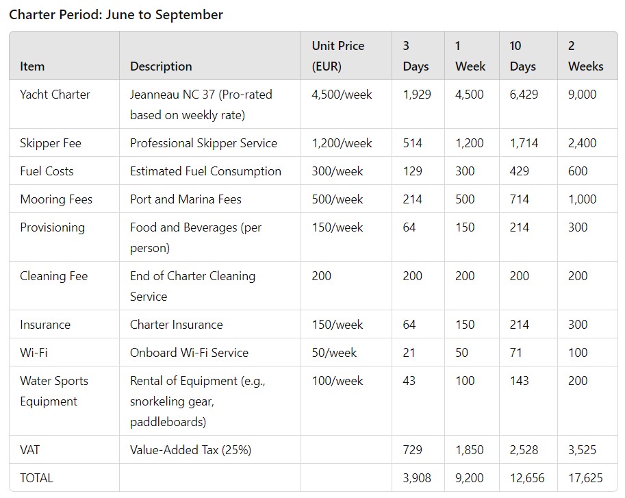Click the "3 Days" column header
625x498 pixels.
click(416, 56)
